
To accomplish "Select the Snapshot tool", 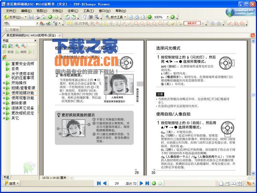I will pos(90,17).
